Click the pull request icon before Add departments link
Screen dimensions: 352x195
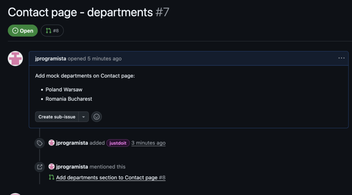pos(52,178)
